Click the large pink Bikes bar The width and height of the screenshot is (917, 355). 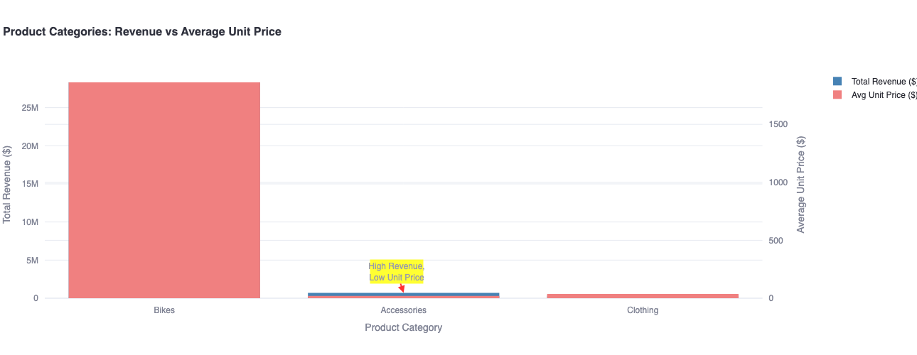point(164,190)
